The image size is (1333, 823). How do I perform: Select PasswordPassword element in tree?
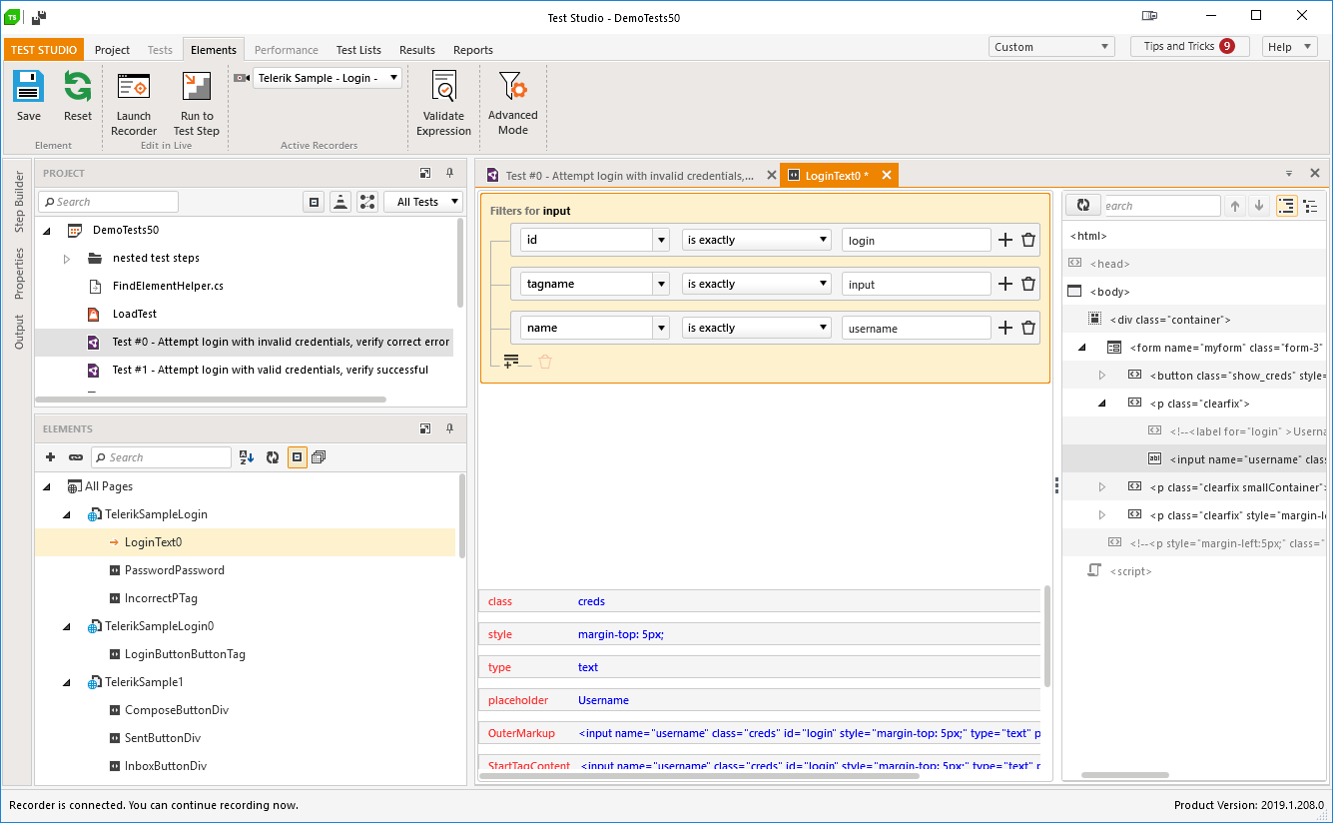pos(175,570)
